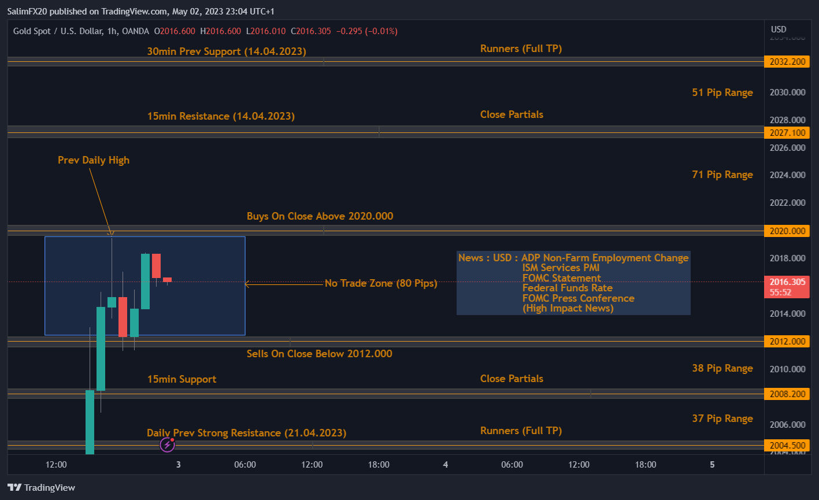This screenshot has width=819, height=500.
Task: Select the 2032.200 price level label
Action: coord(786,62)
